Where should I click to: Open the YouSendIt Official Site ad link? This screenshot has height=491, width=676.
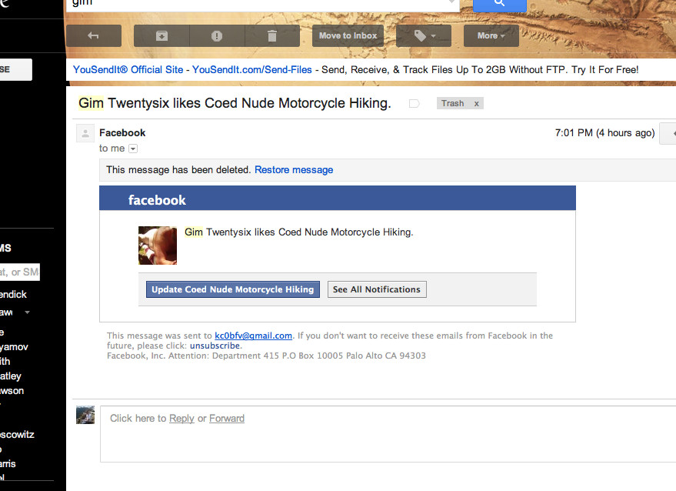(x=128, y=70)
